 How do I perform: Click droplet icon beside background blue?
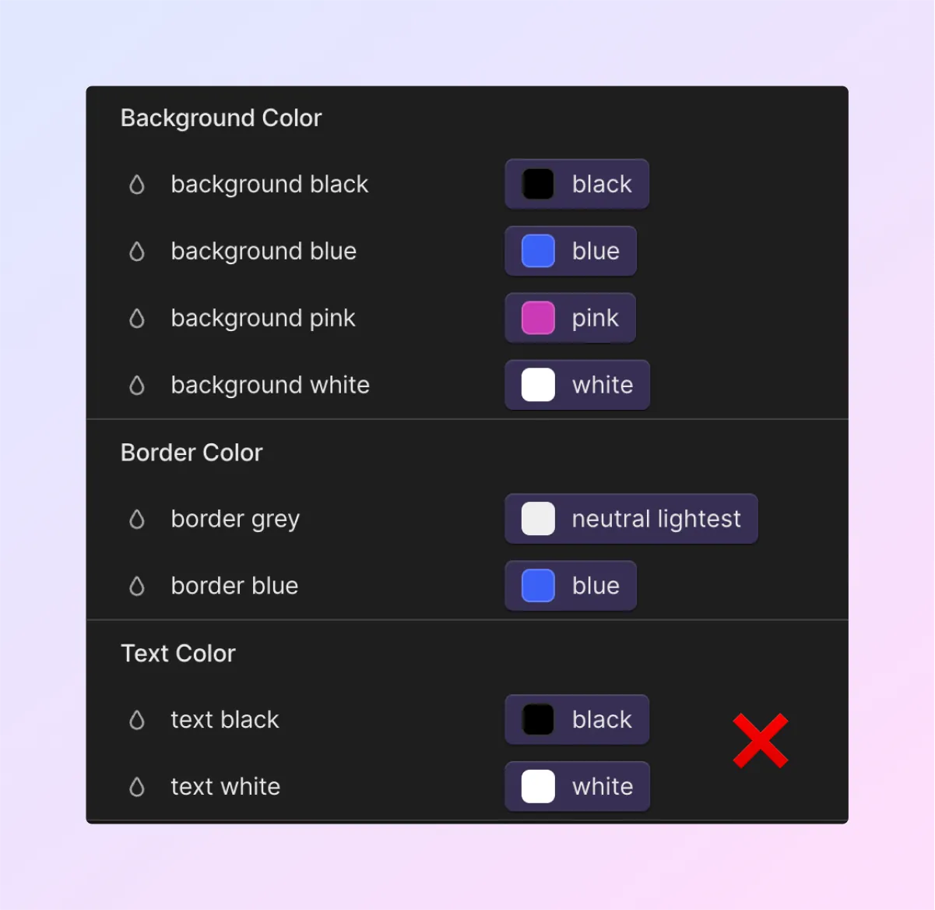point(137,252)
